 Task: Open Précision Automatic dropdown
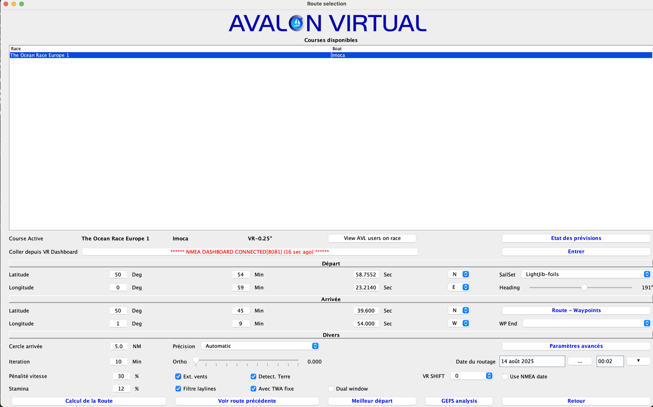pos(260,346)
